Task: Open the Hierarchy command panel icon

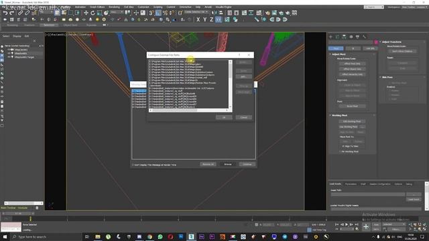Action: click(344, 37)
